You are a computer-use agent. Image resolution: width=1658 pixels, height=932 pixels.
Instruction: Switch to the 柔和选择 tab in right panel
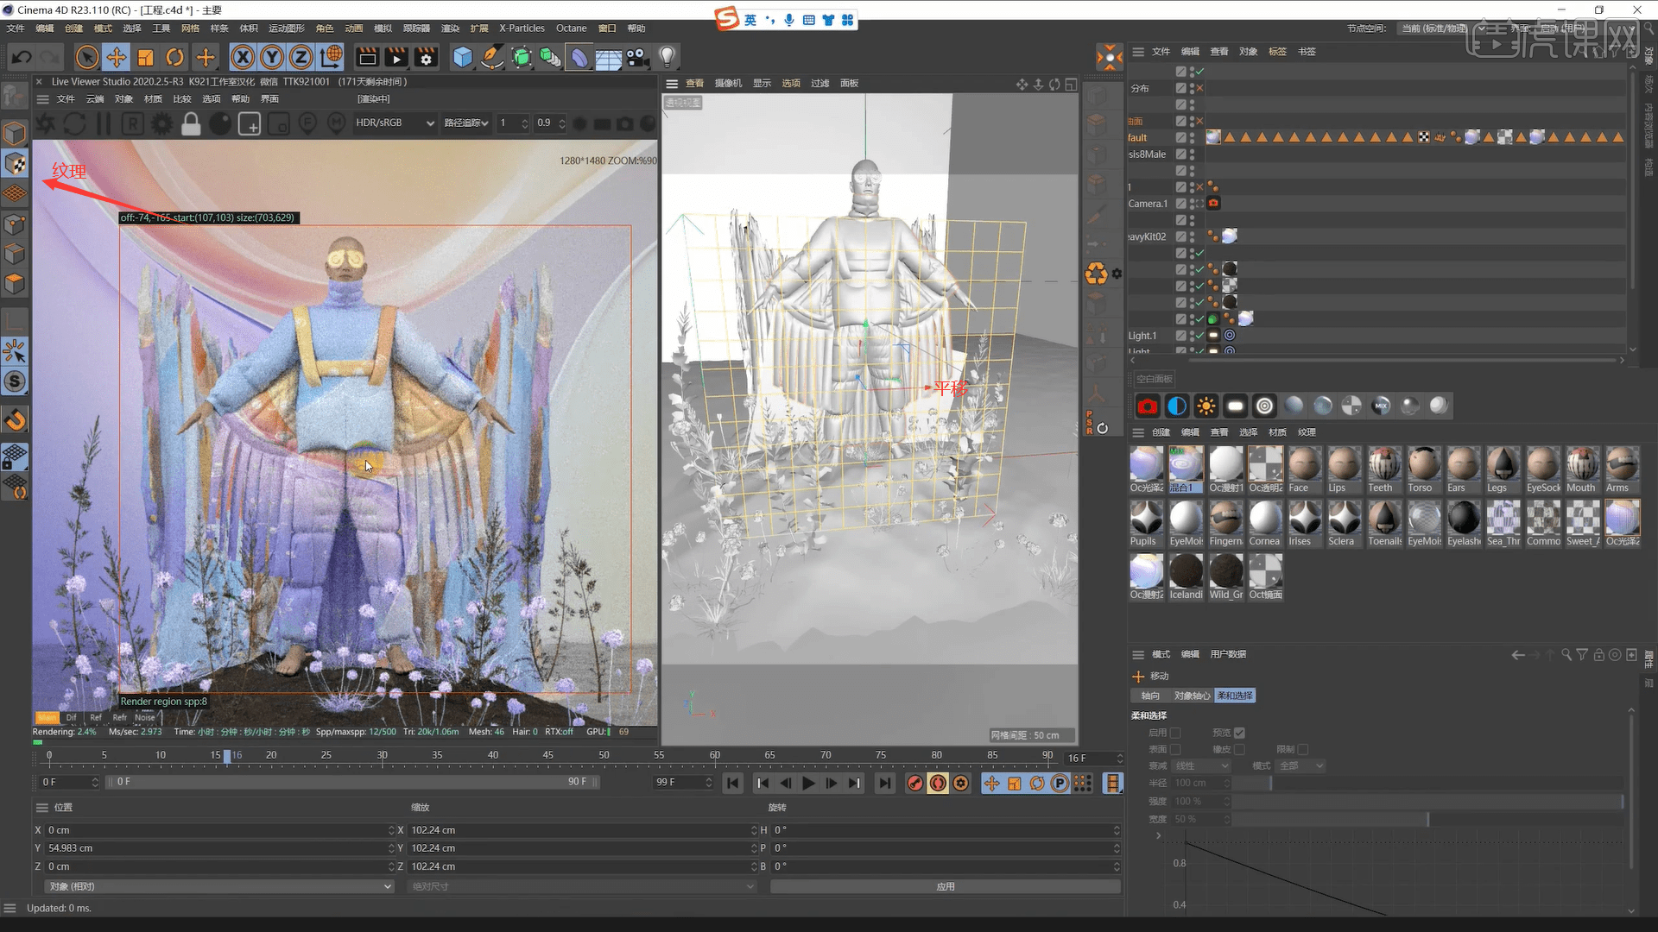tap(1234, 696)
